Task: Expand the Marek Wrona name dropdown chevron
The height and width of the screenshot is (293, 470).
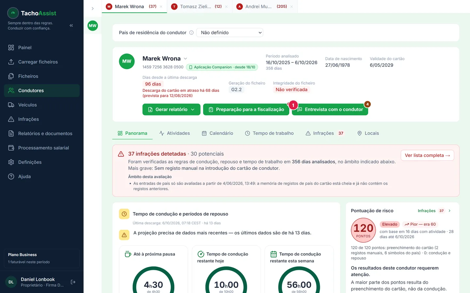Action: 185,59
